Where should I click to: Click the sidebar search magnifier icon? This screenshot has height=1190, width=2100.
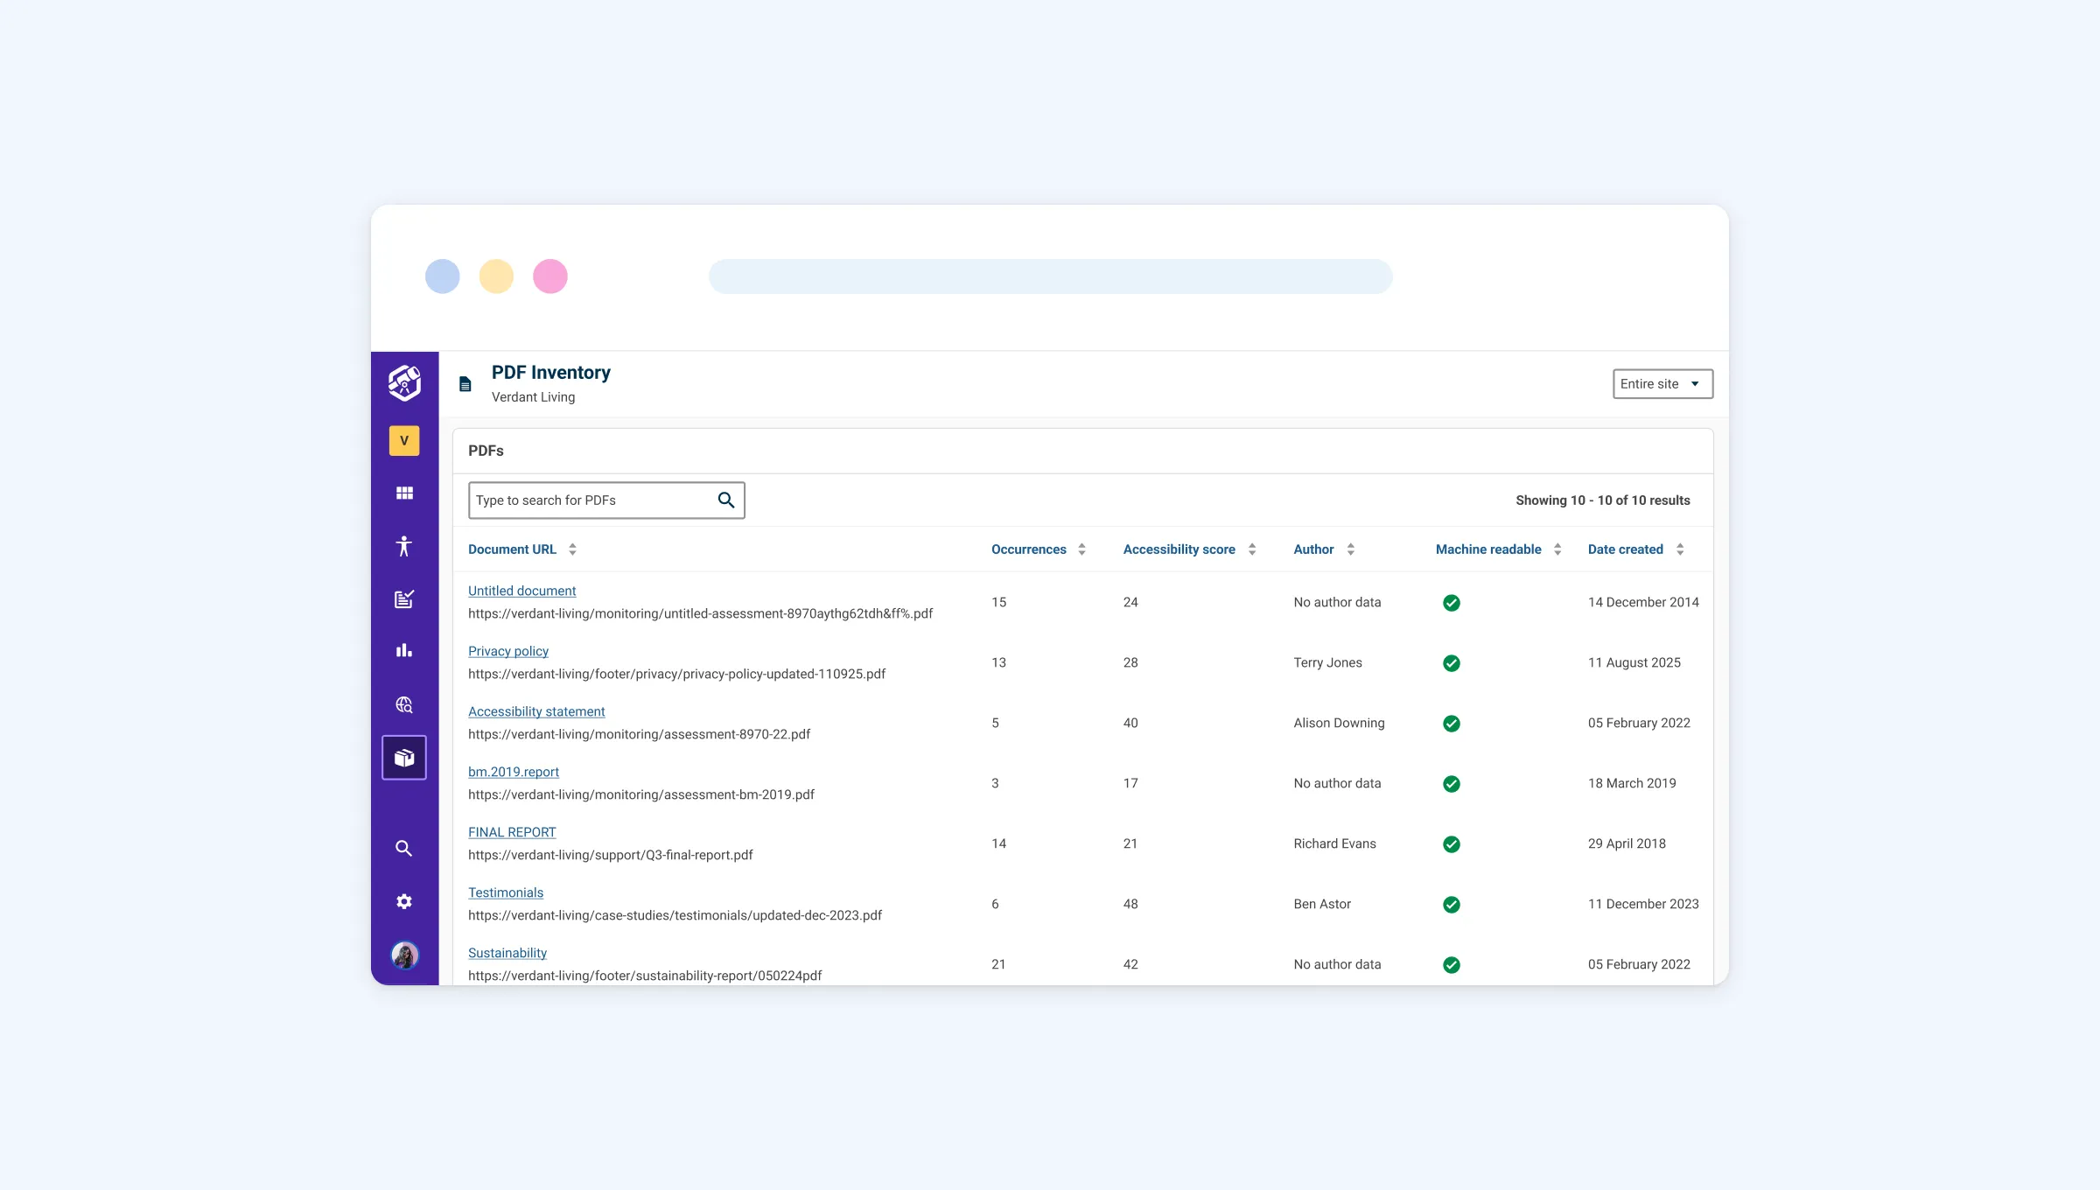pyautogui.click(x=404, y=848)
